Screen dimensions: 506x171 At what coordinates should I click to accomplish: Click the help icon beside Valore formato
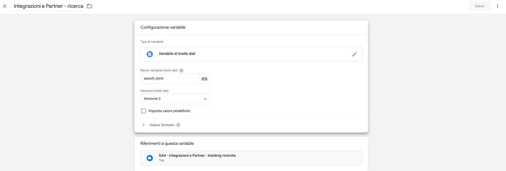pyautogui.click(x=178, y=125)
